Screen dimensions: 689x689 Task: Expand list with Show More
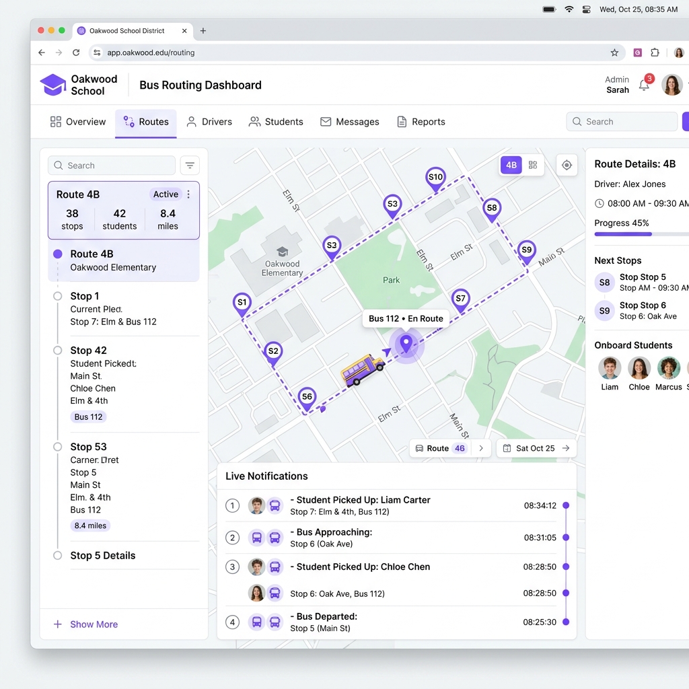click(85, 624)
